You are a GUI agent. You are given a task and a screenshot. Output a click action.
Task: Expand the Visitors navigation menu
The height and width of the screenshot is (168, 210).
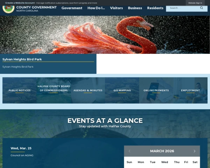[x=116, y=8]
